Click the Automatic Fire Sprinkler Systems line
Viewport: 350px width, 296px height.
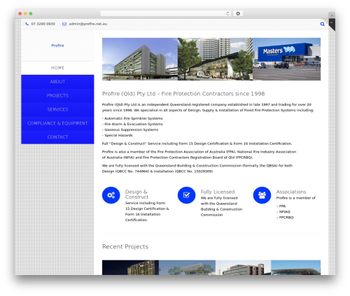(x=132, y=118)
